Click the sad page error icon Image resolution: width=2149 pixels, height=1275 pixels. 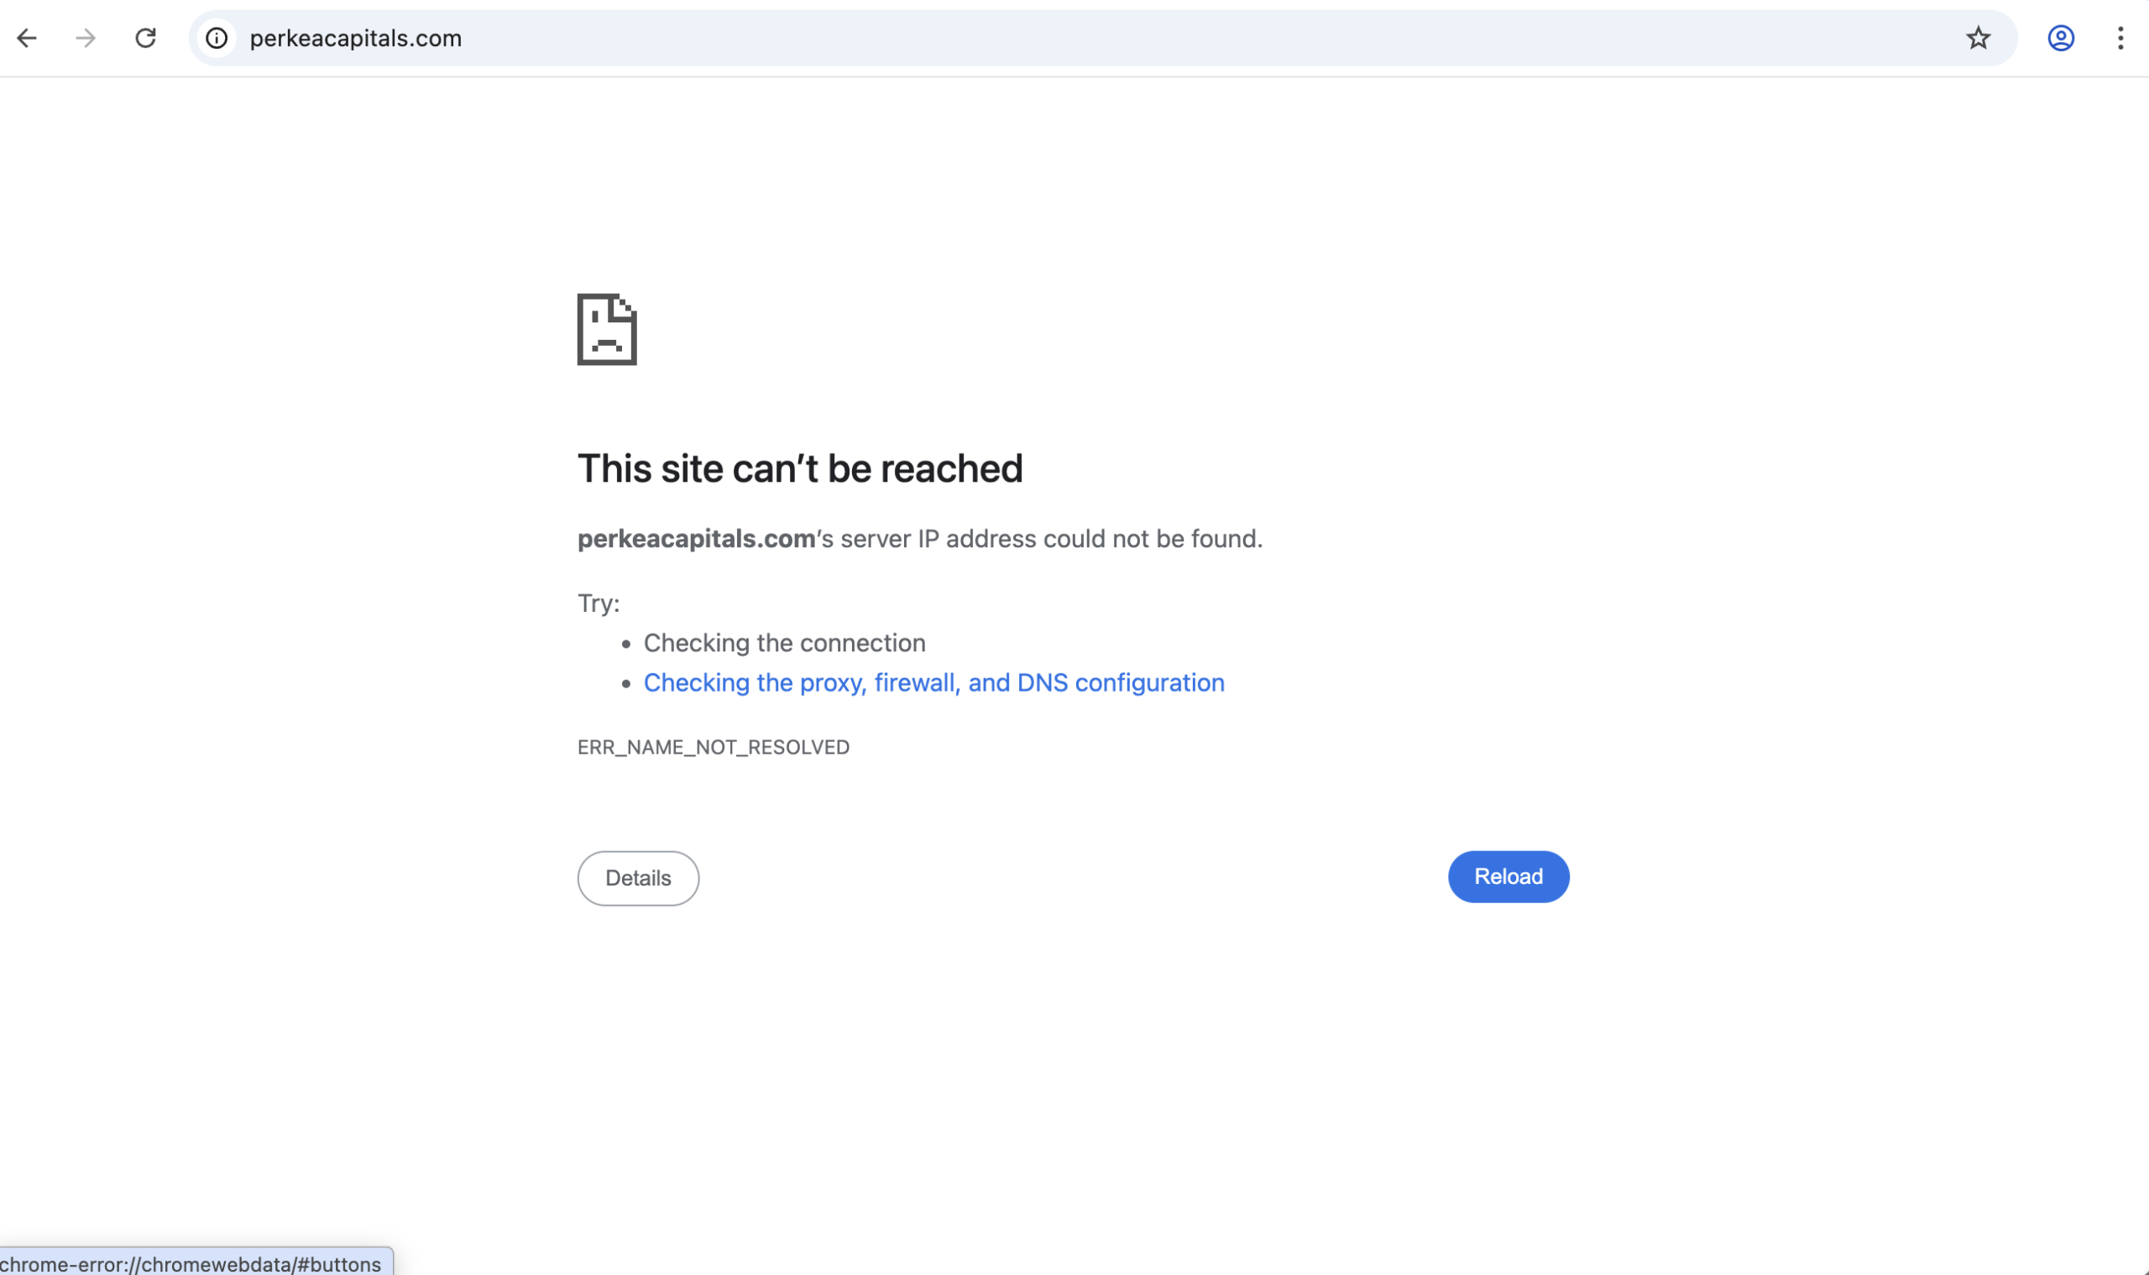tap(606, 330)
